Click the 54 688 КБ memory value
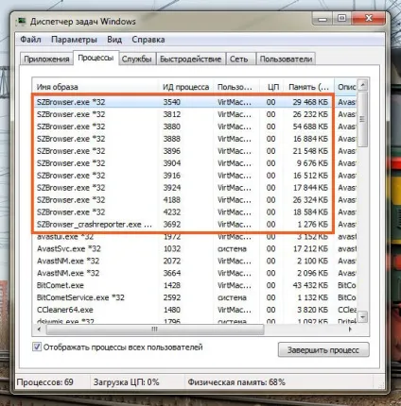401x406 pixels. (x=310, y=127)
